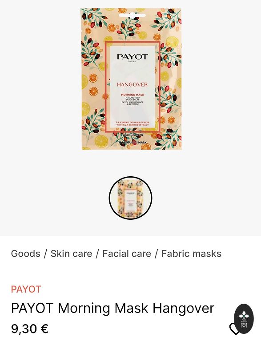The height and width of the screenshot is (341, 261).
Task: Select the circular product thumbnail
Action: [x=130, y=198]
